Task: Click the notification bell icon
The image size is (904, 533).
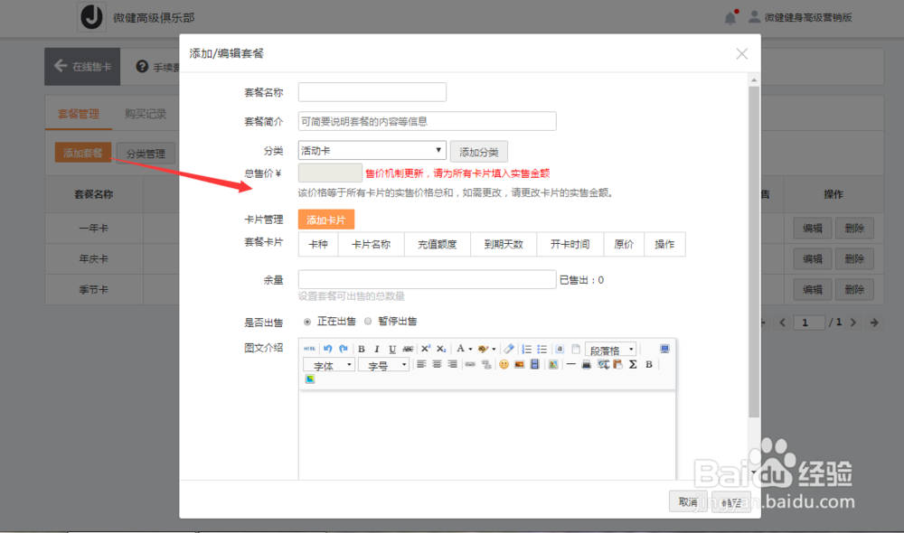Action: 730,18
